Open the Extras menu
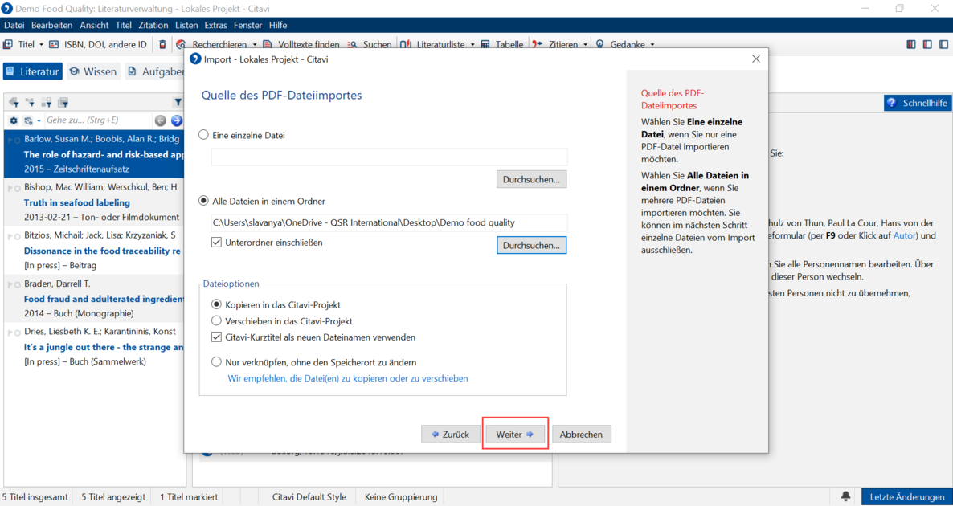 pyautogui.click(x=216, y=25)
